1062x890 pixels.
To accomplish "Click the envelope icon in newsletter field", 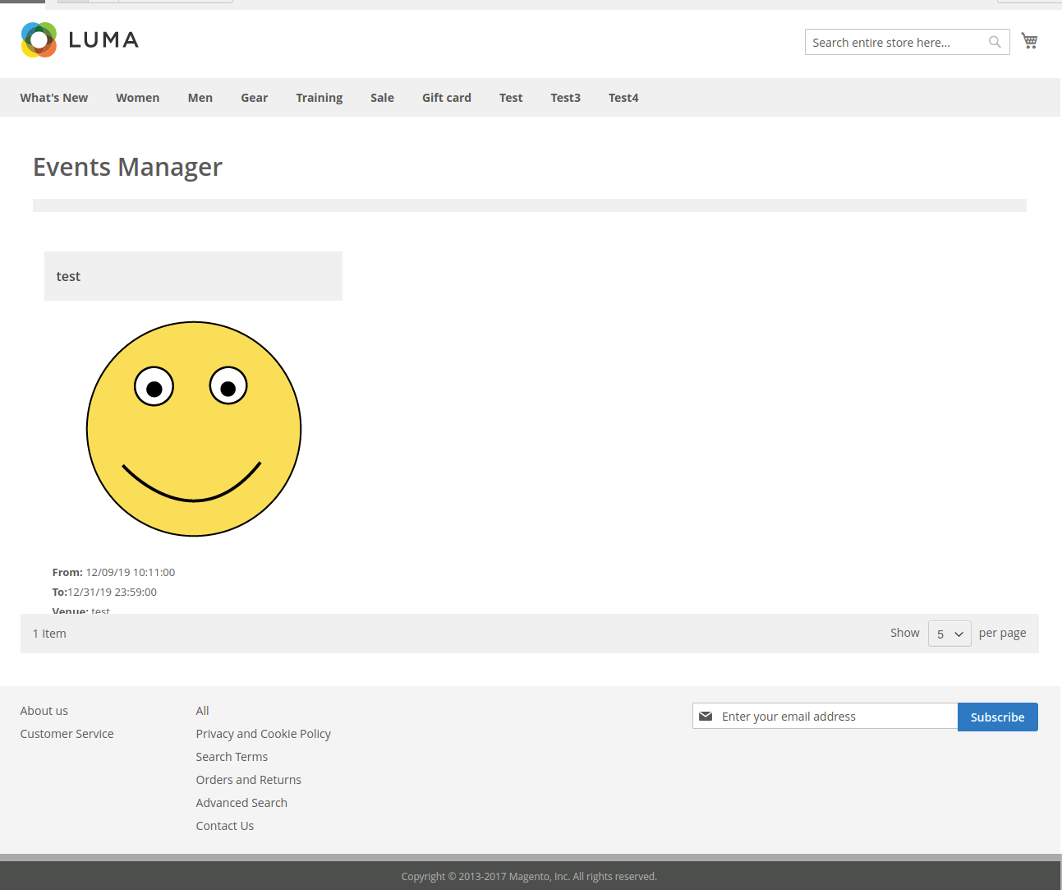I will coord(706,717).
